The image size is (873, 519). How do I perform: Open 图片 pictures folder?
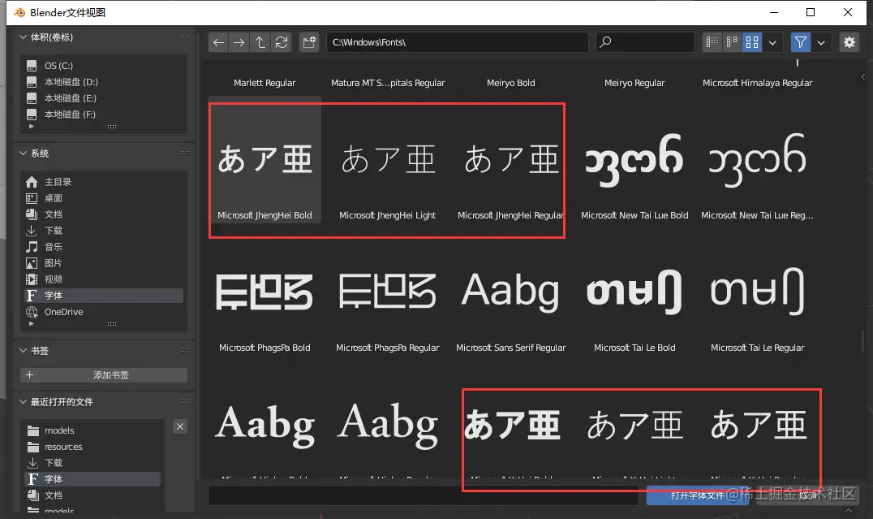coord(104,262)
